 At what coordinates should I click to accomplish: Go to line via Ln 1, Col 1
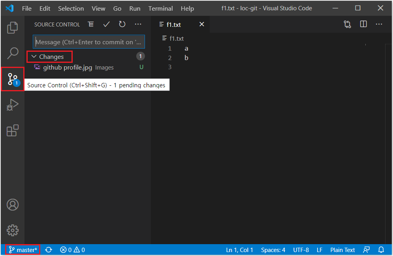point(239,250)
